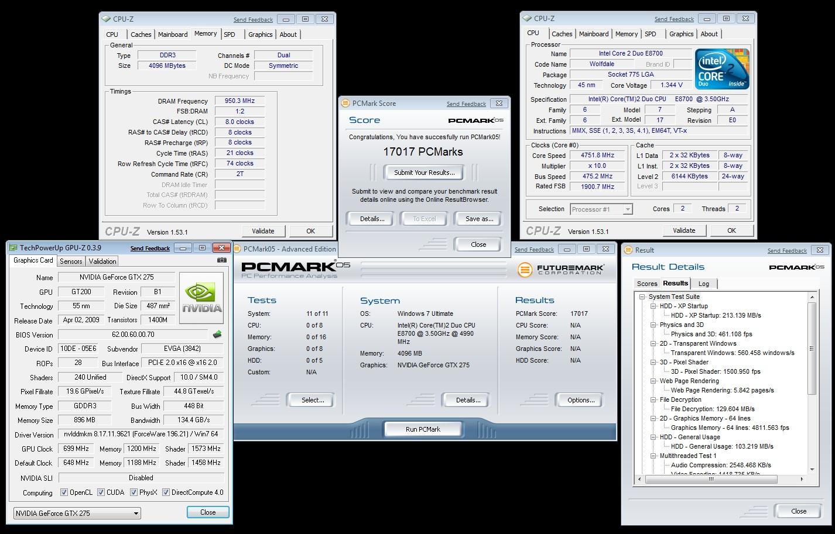This screenshot has height=534, width=835.
Task: Click Save as button in PCMark Score
Action: 479,219
